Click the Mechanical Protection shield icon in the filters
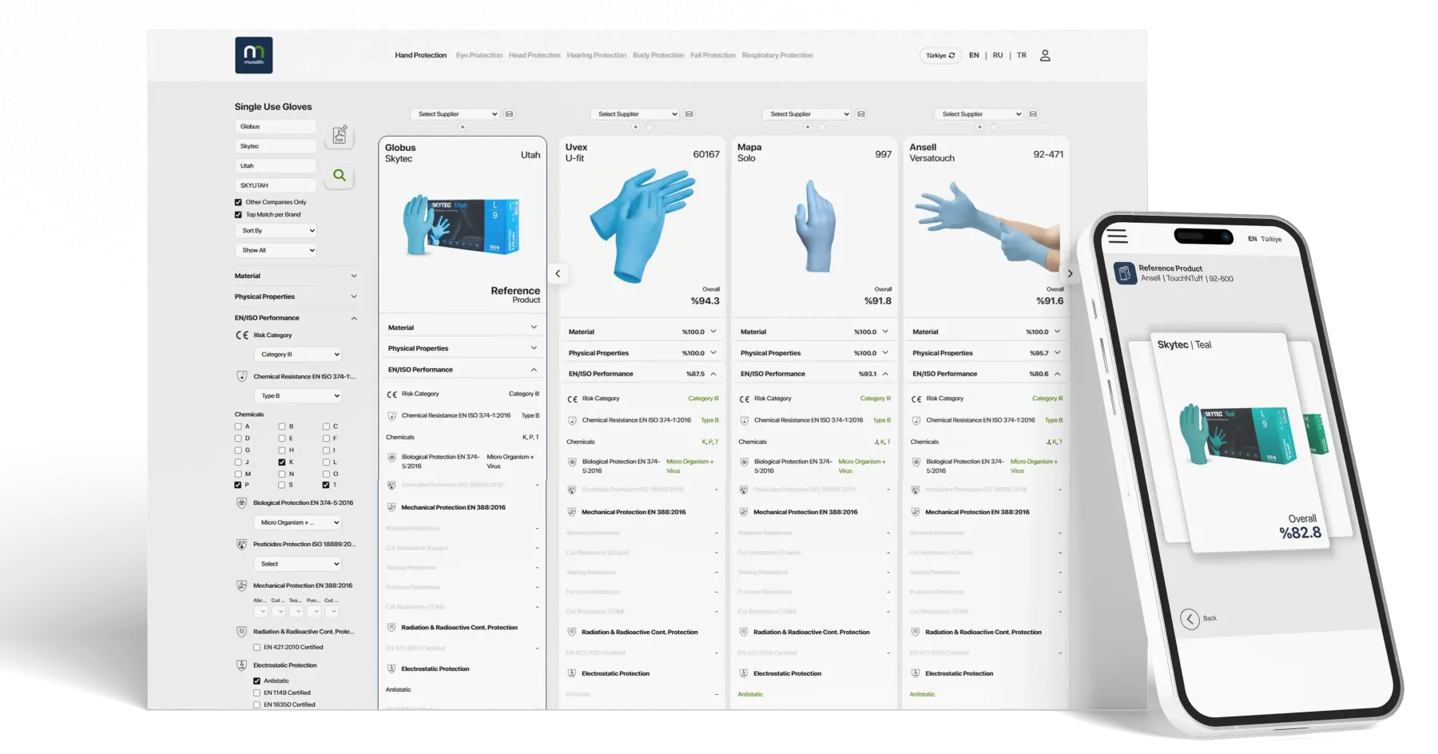Image resolution: width=1438 pixels, height=754 pixels. click(242, 585)
